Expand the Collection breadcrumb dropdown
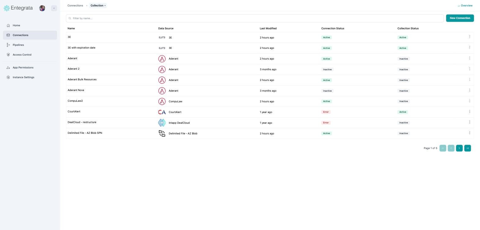 pyautogui.click(x=98, y=5)
